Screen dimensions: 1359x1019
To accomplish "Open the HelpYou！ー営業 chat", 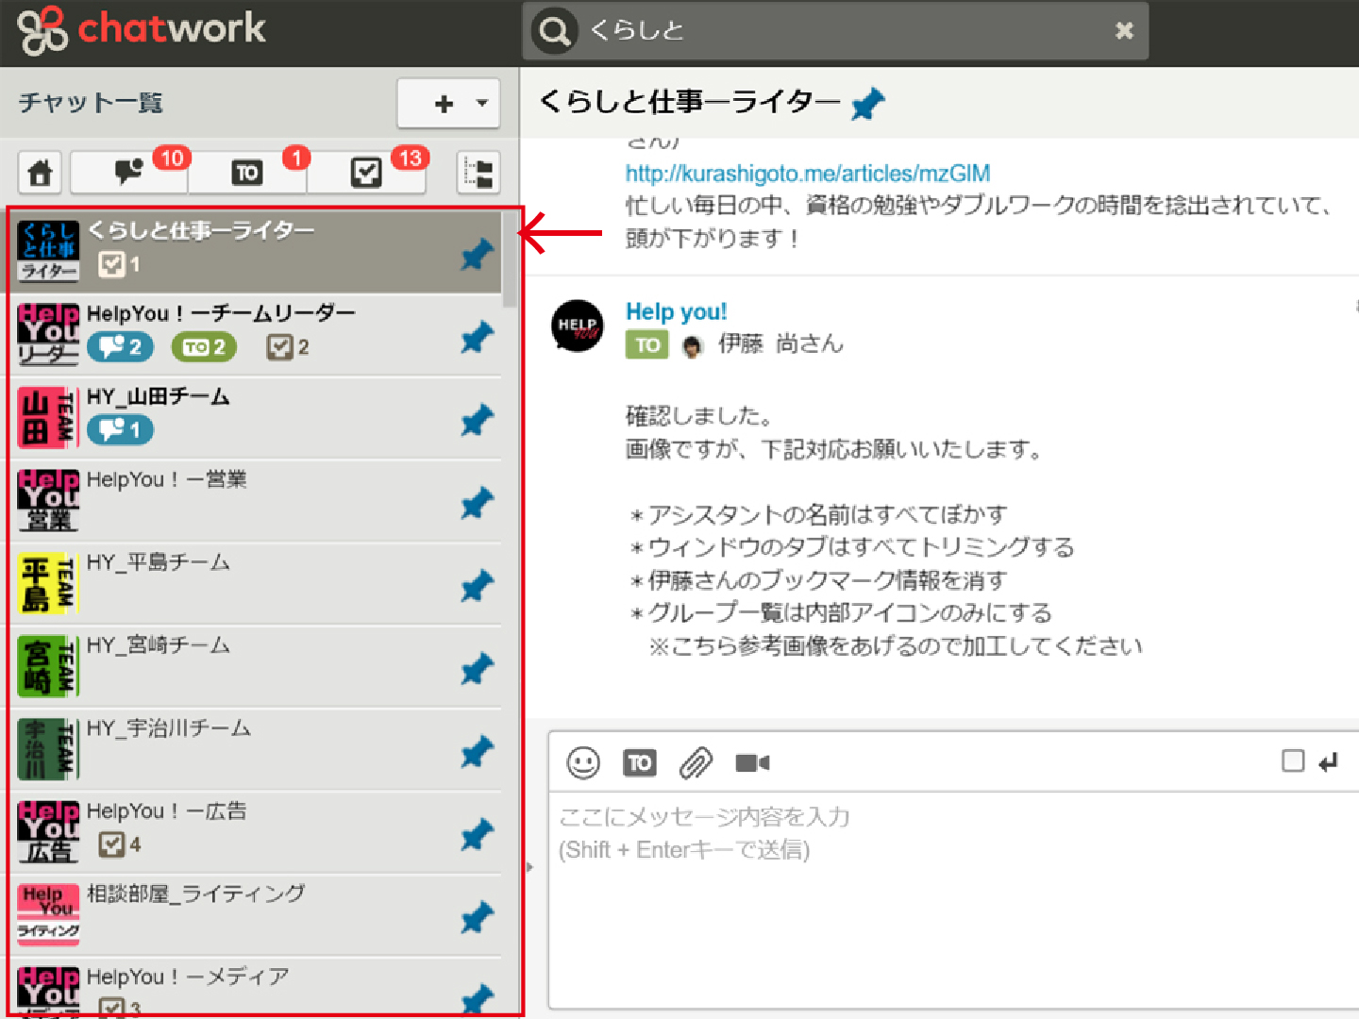I will (x=255, y=501).
